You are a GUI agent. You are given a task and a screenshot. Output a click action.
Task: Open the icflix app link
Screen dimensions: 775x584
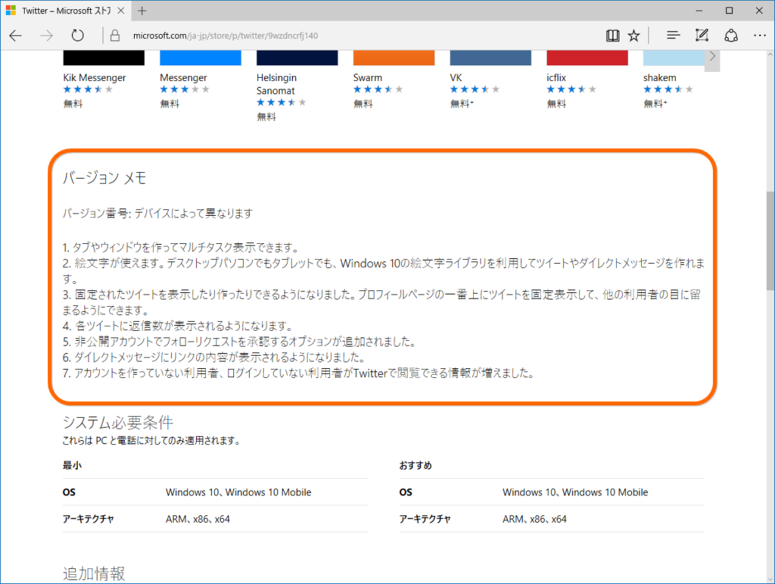pos(556,78)
